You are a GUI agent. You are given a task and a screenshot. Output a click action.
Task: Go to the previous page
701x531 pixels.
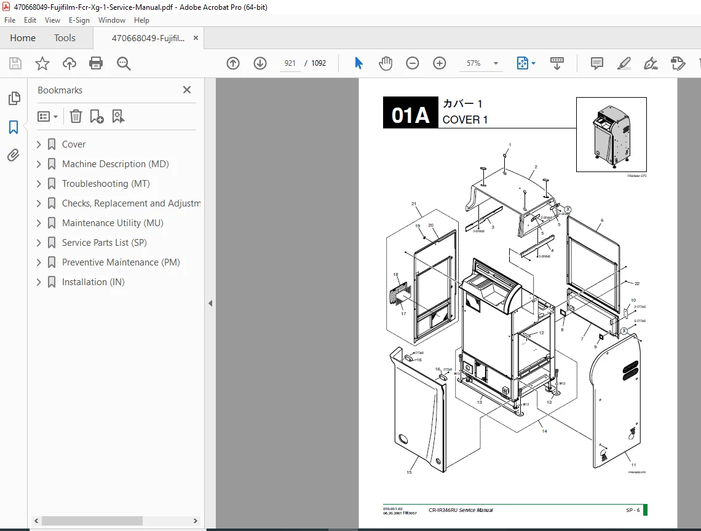(233, 63)
